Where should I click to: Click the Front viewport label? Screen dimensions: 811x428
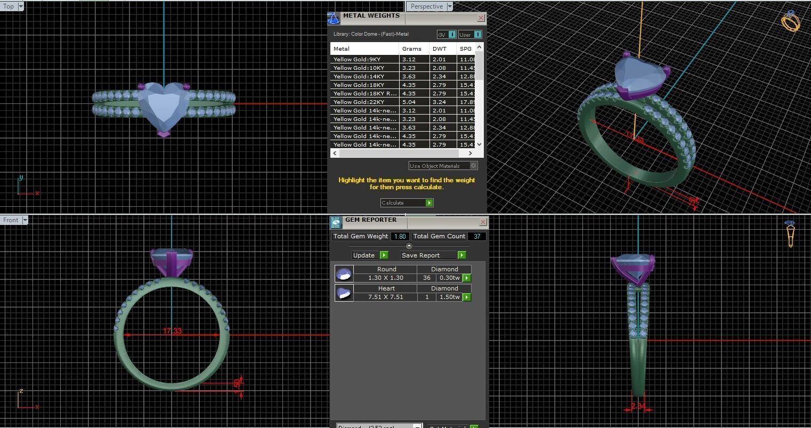click(x=11, y=220)
